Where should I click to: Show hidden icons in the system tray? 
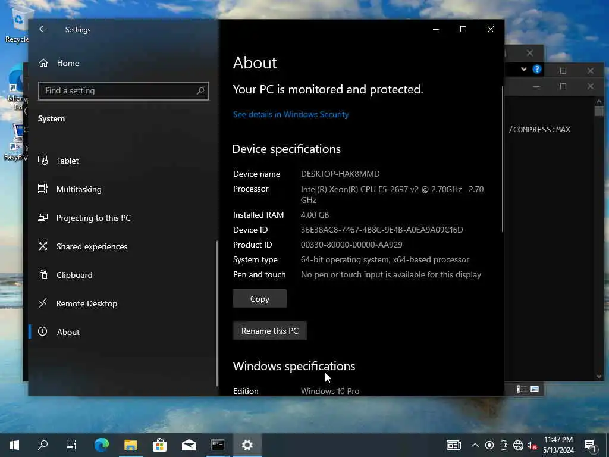coord(475,445)
